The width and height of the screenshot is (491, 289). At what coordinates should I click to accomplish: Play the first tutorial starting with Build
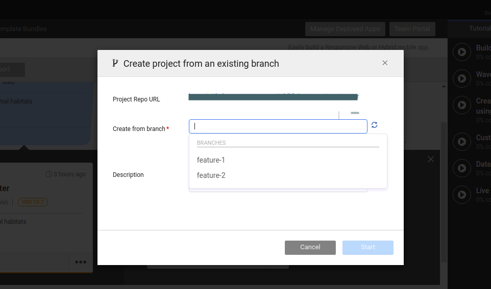coord(462,52)
